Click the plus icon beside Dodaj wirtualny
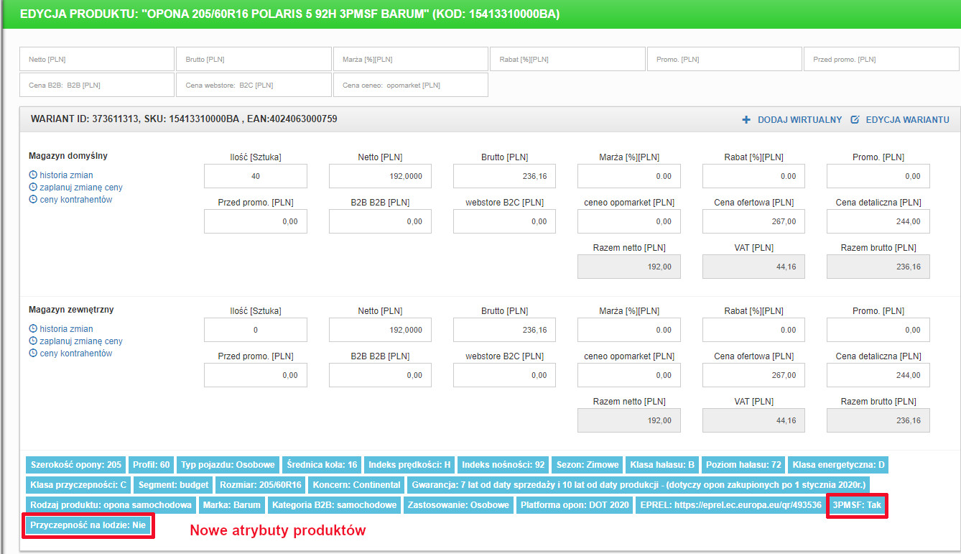The width and height of the screenshot is (961, 554). pos(746,120)
